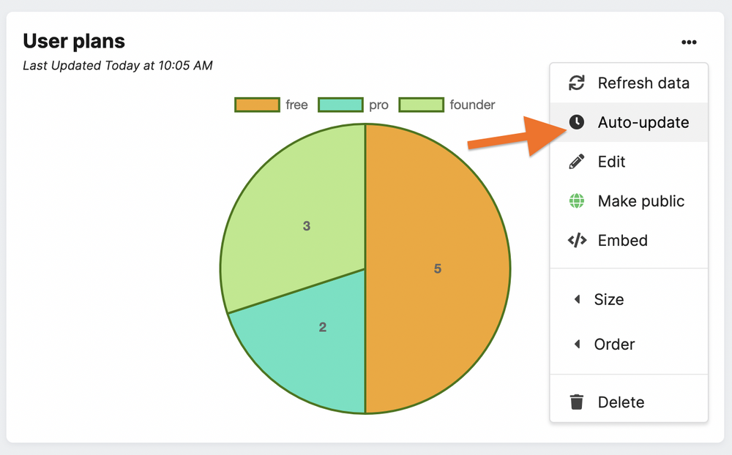Toggle the founder series in the legend
The width and height of the screenshot is (732, 455).
(x=471, y=105)
